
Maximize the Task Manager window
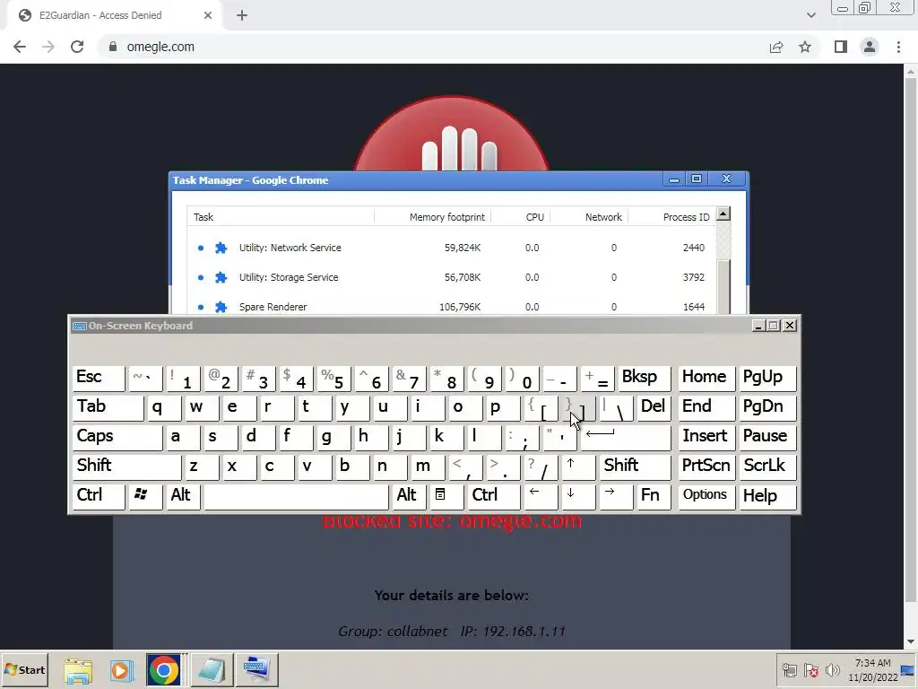tap(697, 179)
